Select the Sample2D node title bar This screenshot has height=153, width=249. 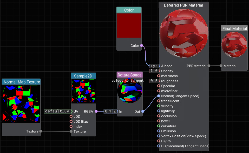click(83, 76)
